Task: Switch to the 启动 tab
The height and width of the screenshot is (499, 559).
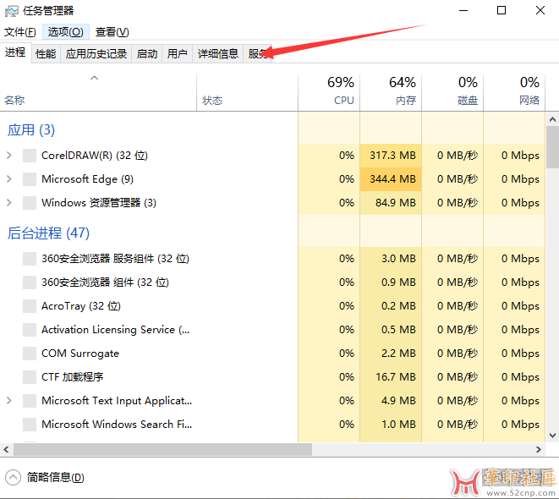Action: [147, 54]
